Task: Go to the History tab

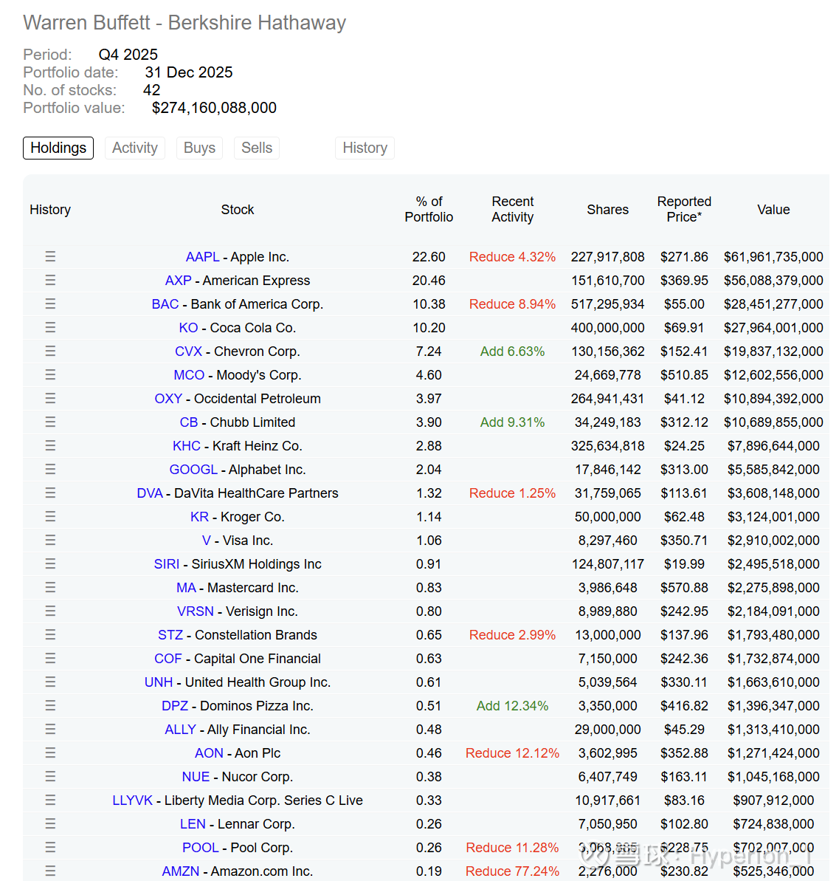Action: [x=365, y=148]
